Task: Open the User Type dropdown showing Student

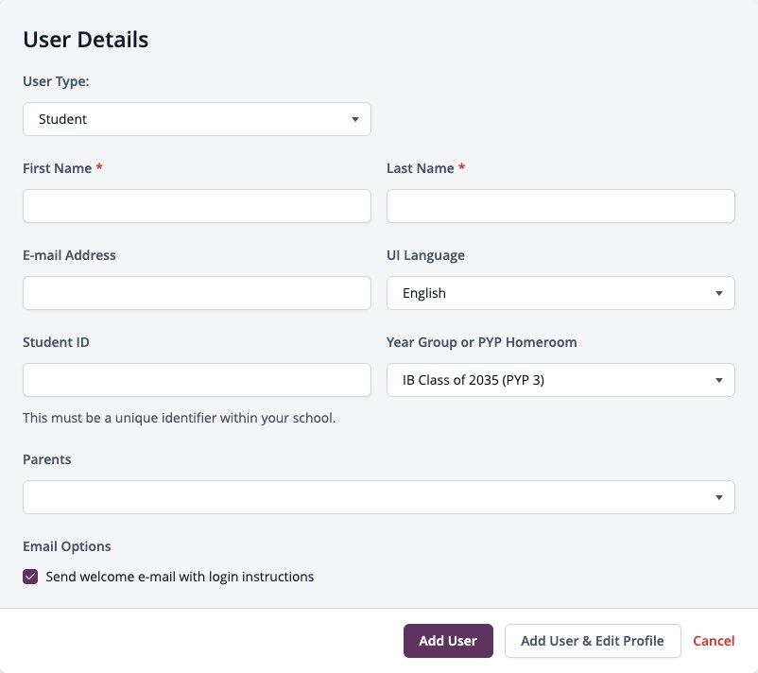Action: 197,119
